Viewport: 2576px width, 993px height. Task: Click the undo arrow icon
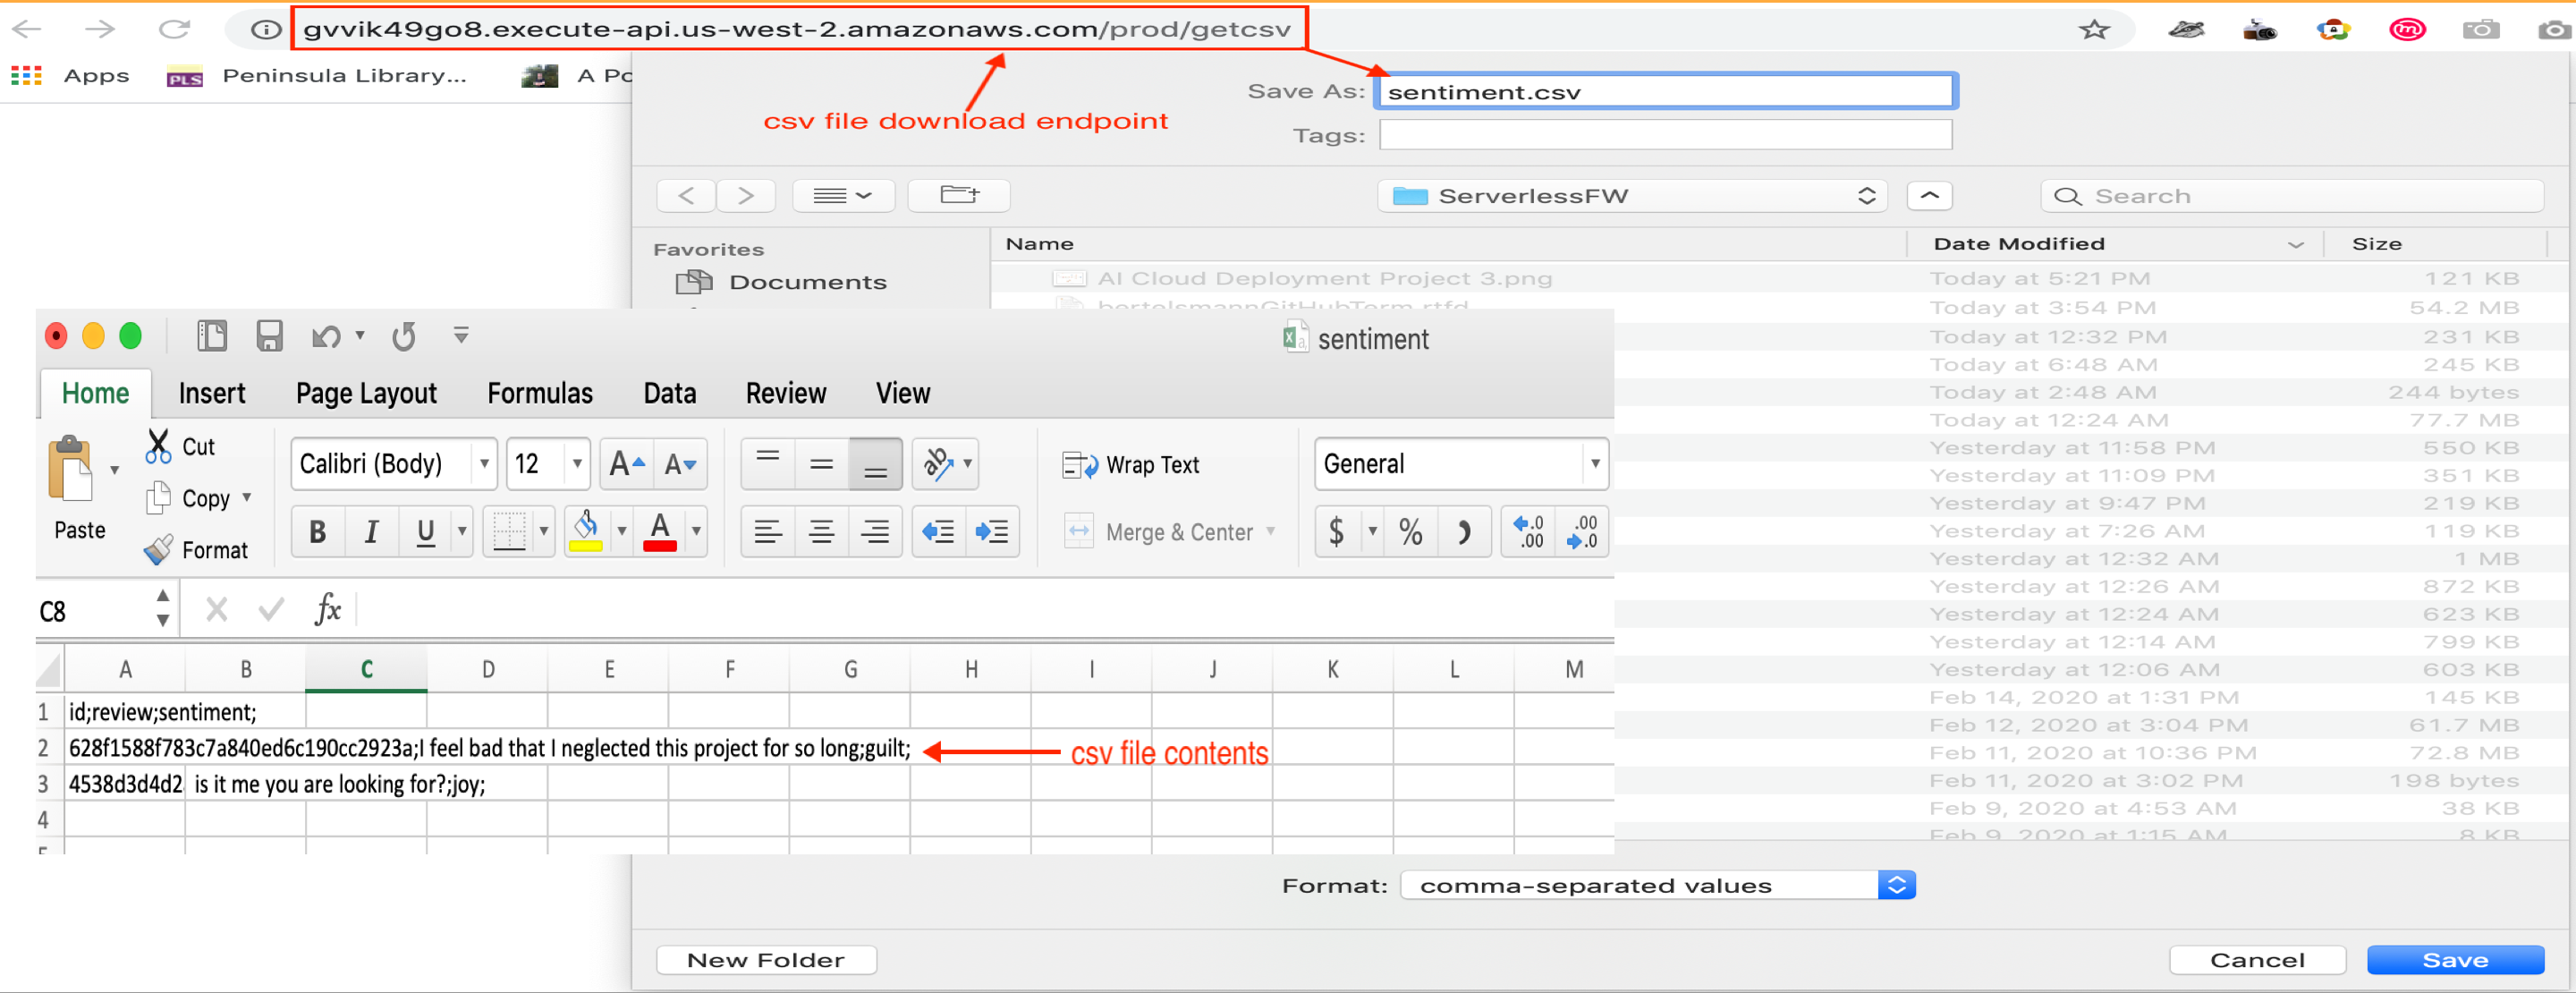[325, 337]
